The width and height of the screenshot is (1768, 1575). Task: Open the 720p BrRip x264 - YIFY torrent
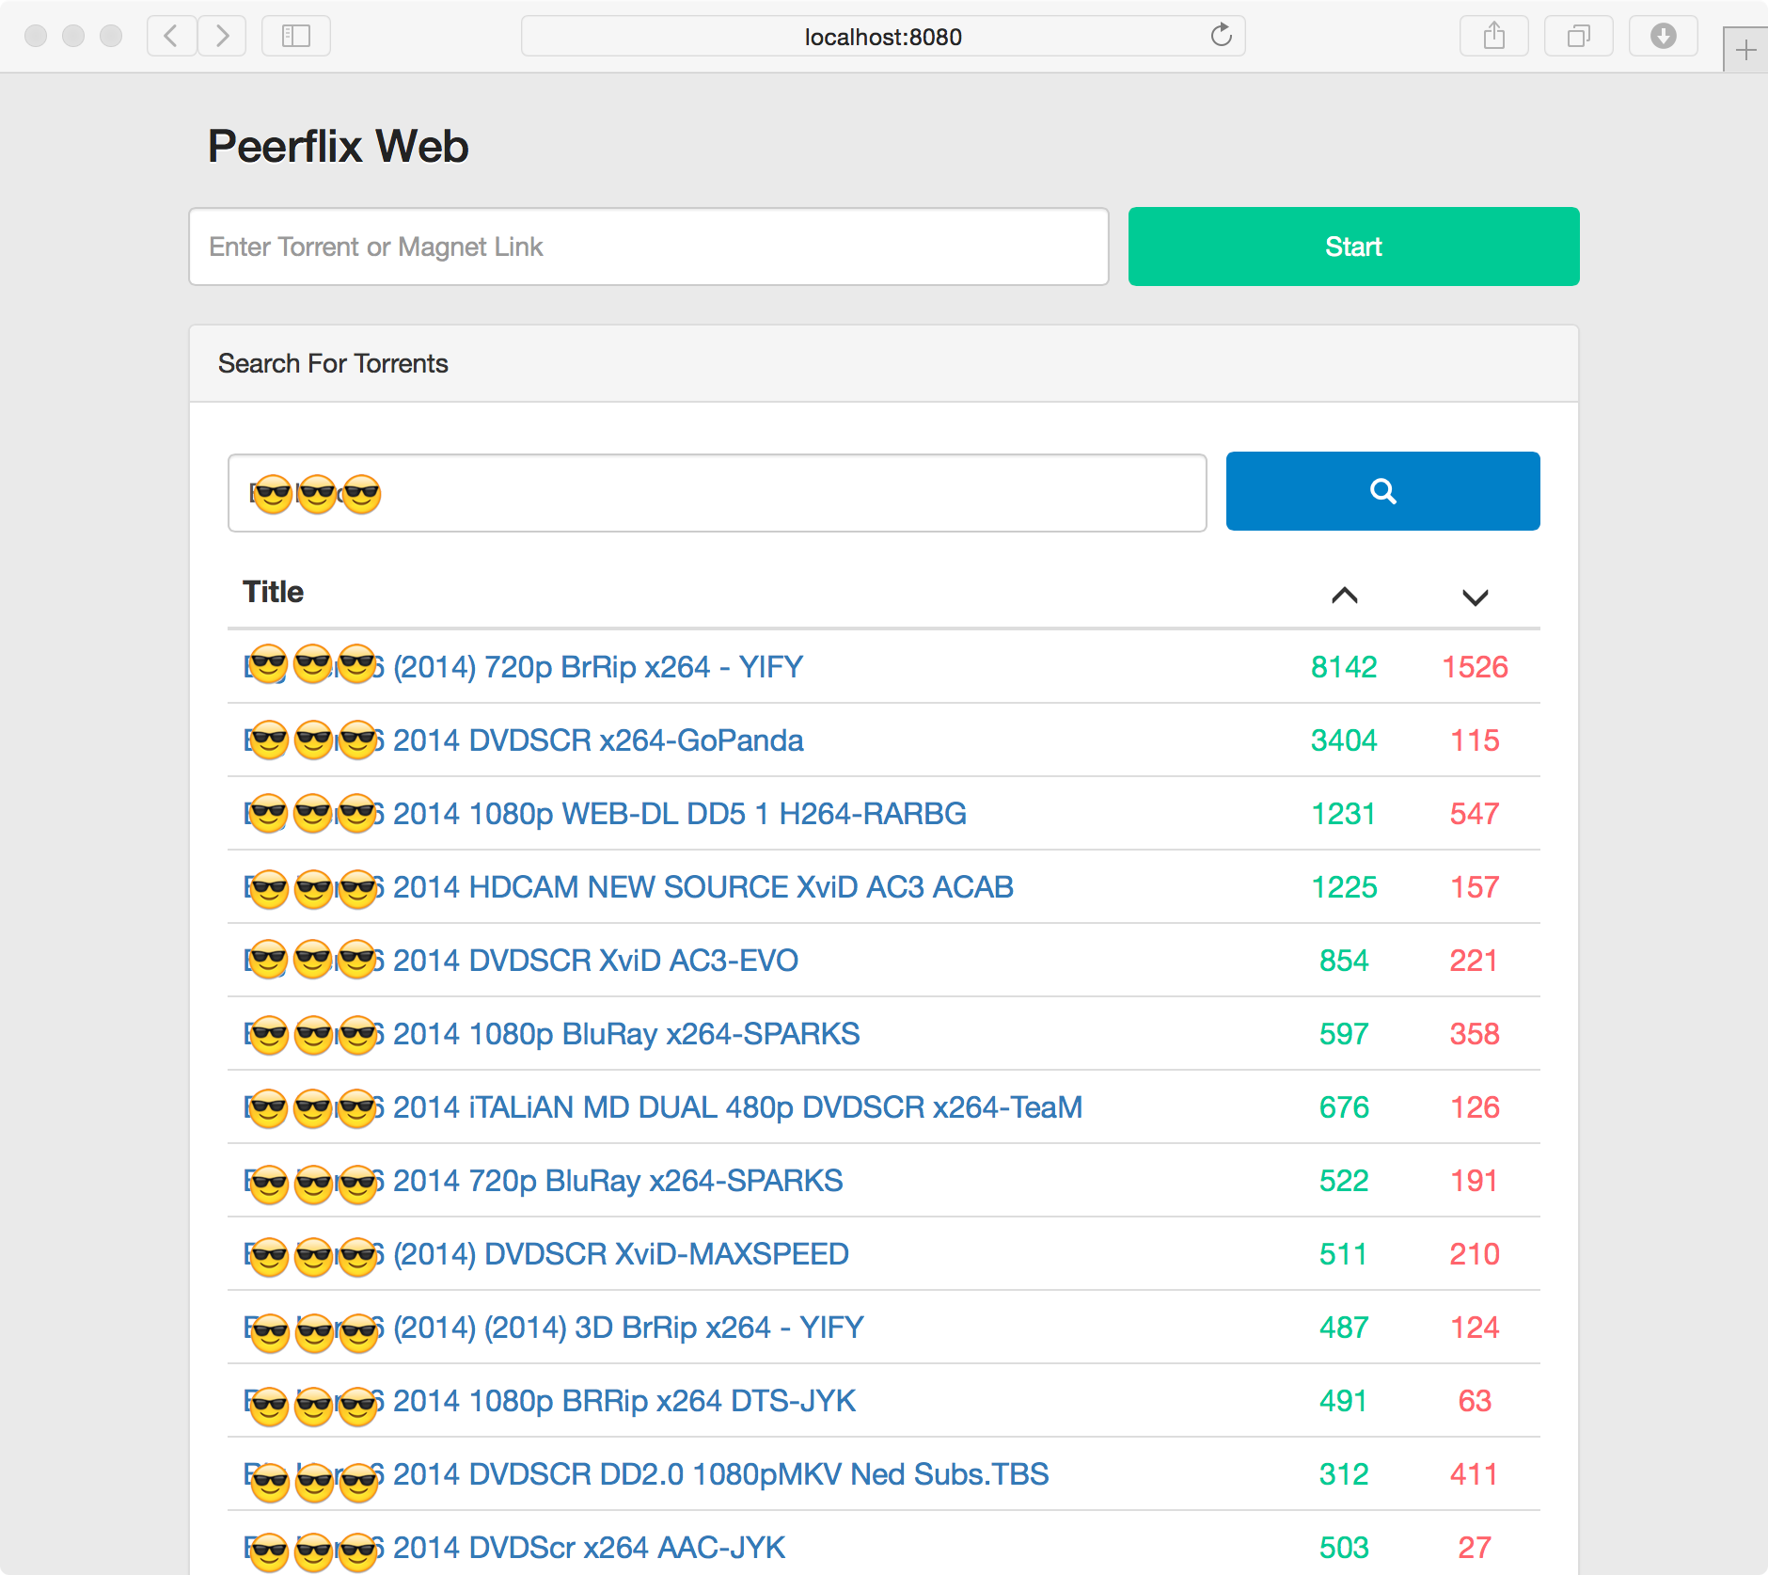point(524,667)
